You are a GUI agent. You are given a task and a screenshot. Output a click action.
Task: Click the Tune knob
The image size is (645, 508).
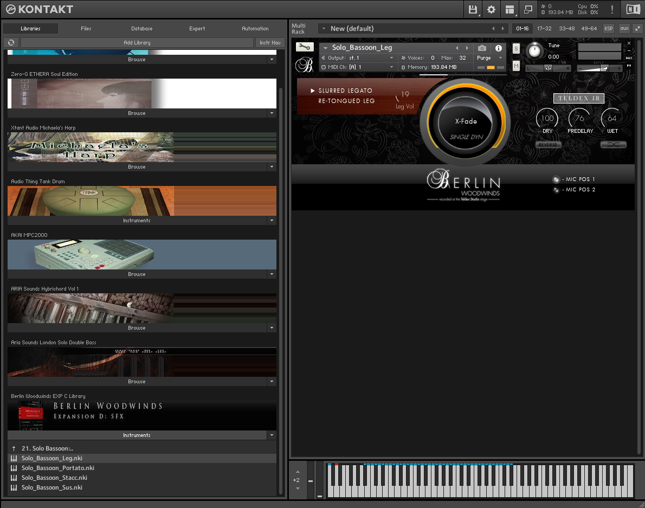(534, 51)
